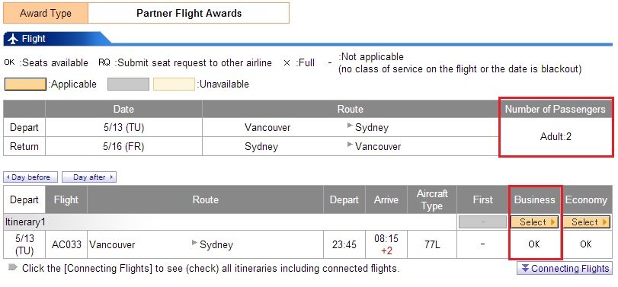
Task: Go to the Day before results
Action: (30, 177)
